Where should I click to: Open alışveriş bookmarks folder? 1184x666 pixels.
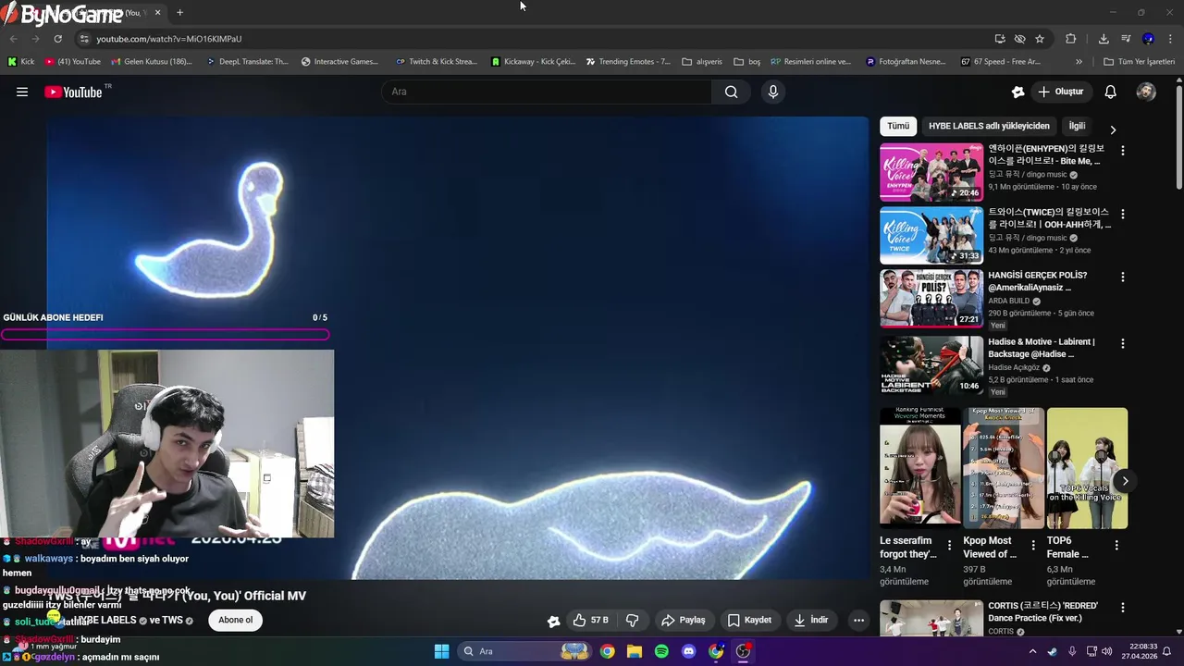point(702,62)
